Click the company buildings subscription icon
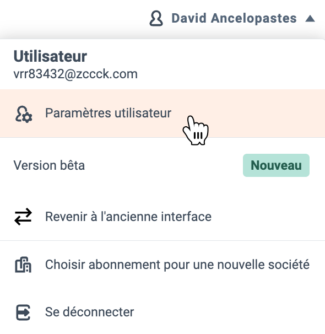 point(23,265)
